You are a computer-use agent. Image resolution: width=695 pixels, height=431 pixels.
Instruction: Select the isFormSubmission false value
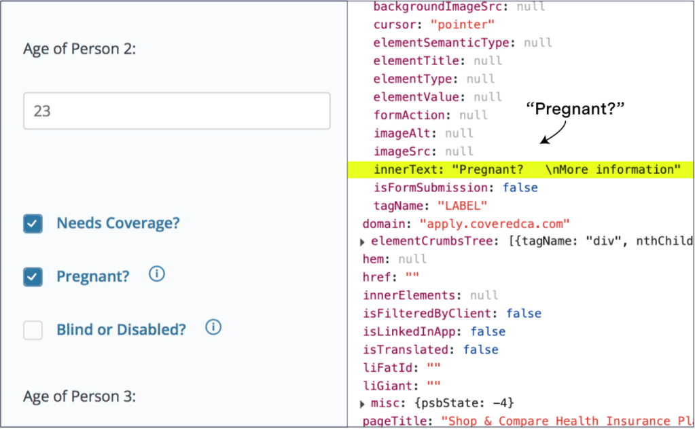coord(520,187)
